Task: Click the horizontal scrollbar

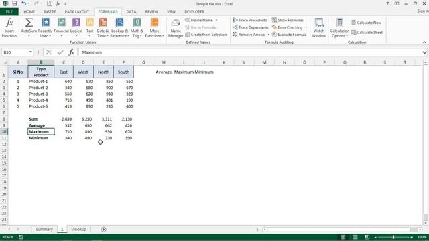Action: pos(339,229)
